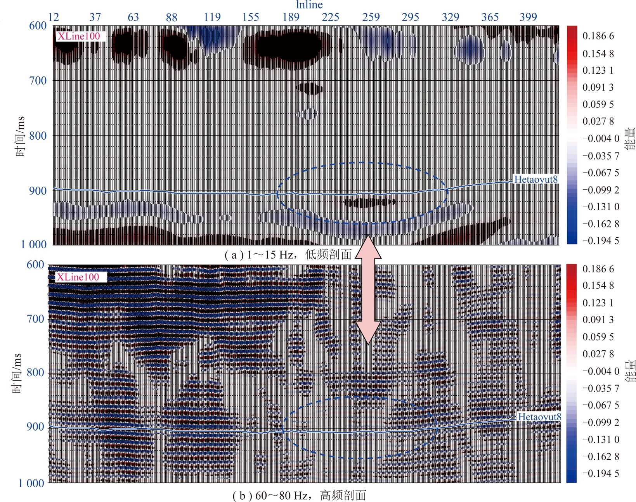Click the Hetaoyut8 horizon label in panel (b)
Image resolution: width=636 pixels, height=502 pixels.
pyautogui.click(x=539, y=417)
